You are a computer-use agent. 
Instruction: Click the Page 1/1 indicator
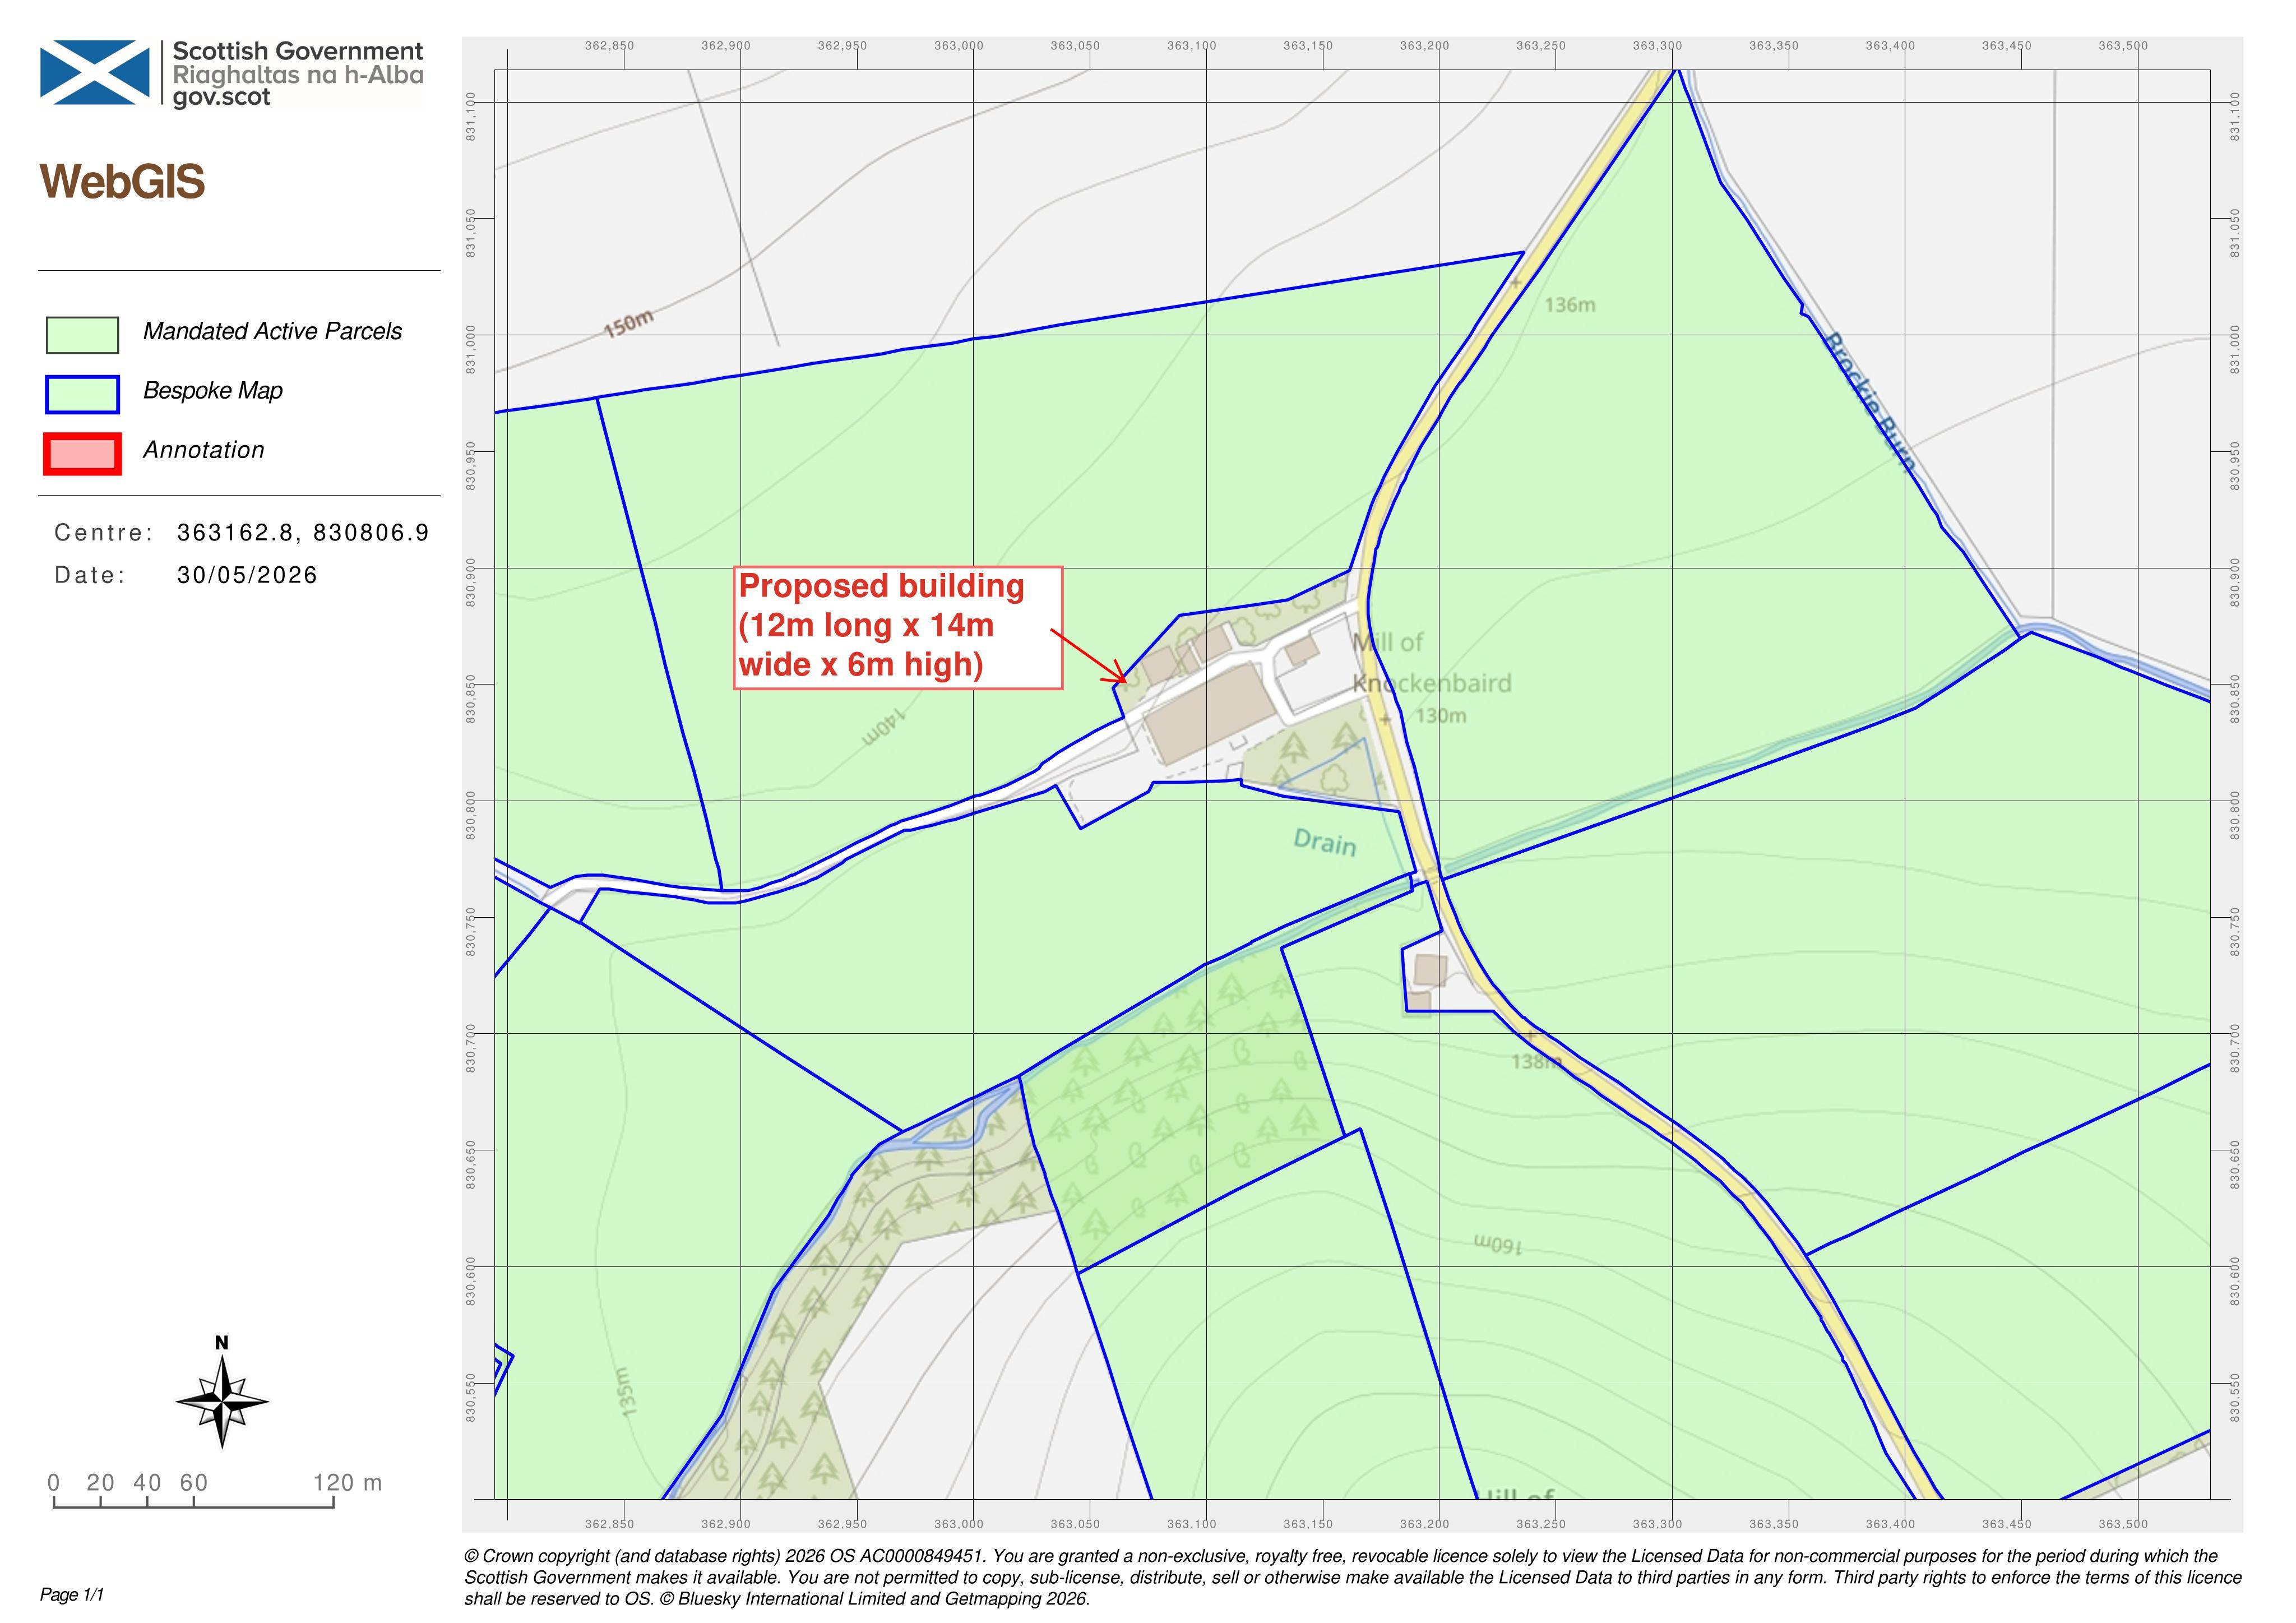pos(72,1594)
